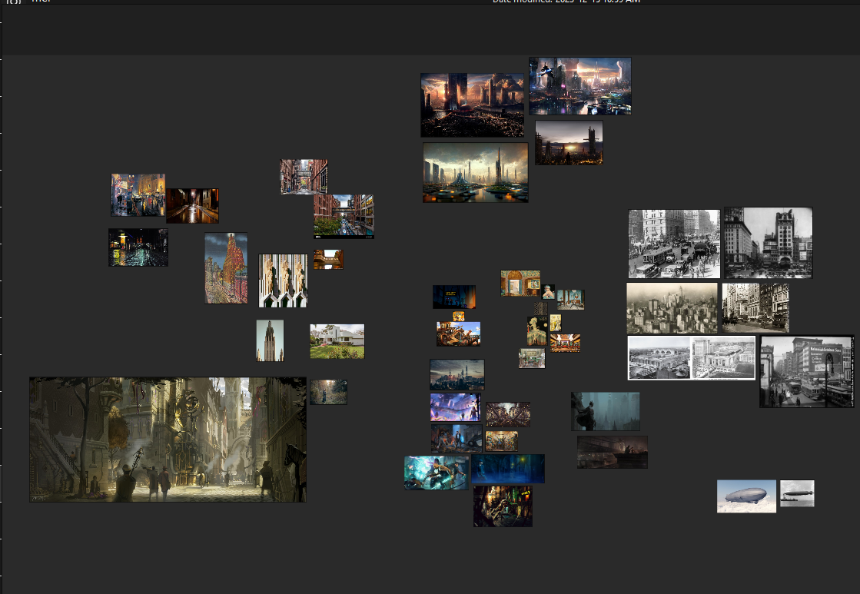Select the crisscross bridge girders city image
The image size is (860, 594).
click(508, 415)
